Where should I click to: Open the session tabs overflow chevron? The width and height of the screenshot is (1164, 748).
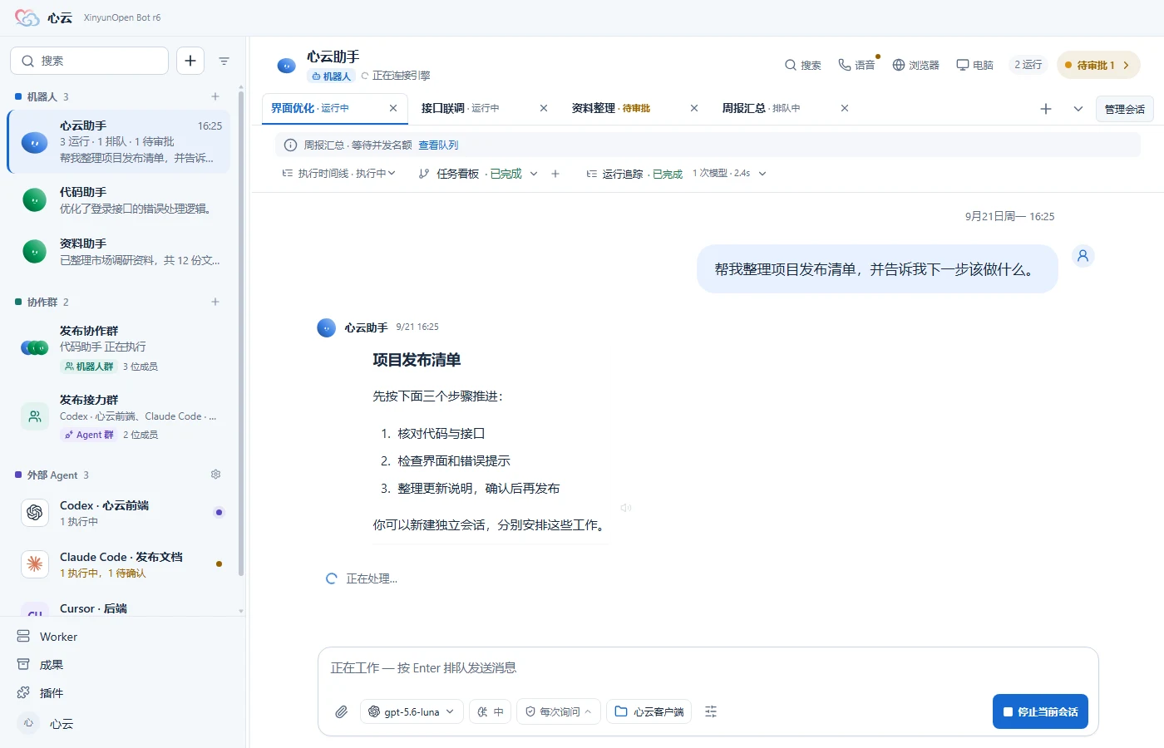click(1078, 109)
